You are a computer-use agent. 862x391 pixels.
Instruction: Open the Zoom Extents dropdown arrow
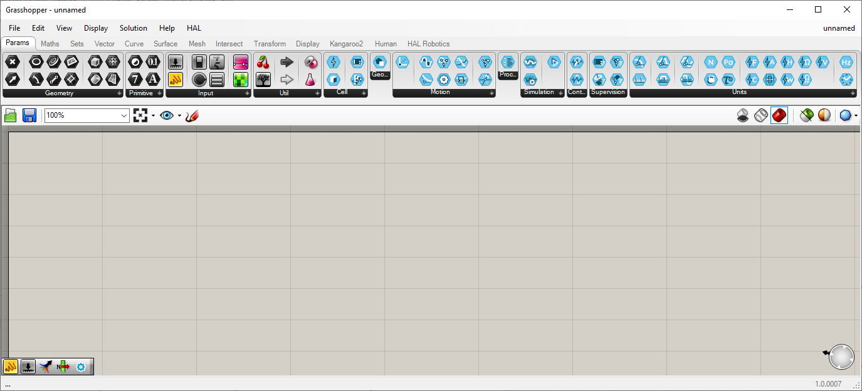153,115
